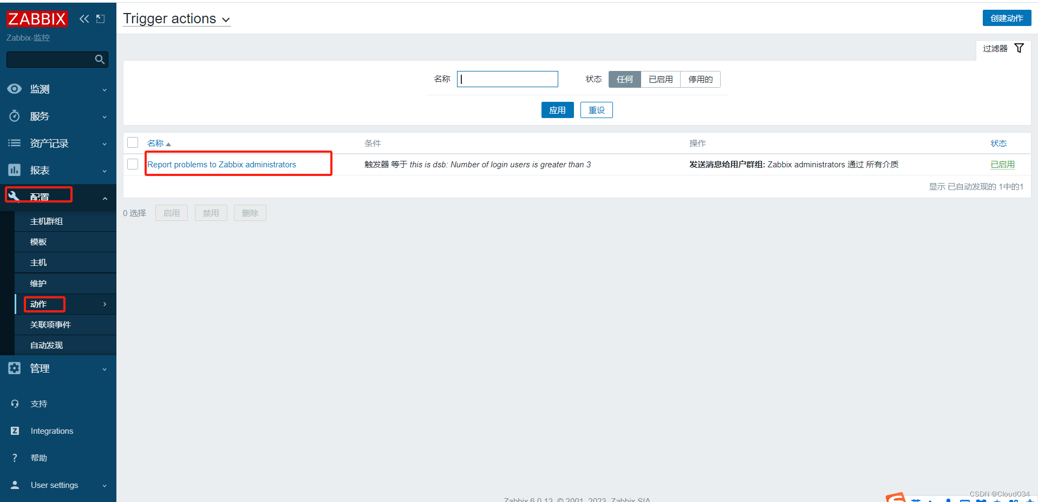Click the Integrations menu label
1038x502 pixels.
(52, 431)
